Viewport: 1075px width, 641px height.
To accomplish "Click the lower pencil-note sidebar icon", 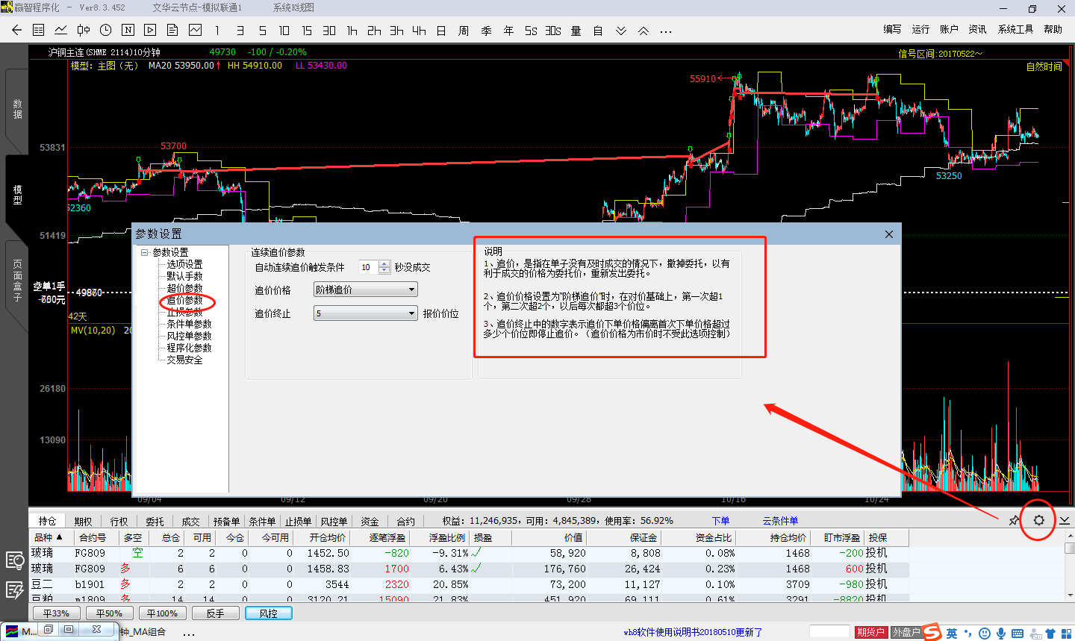I will (x=14, y=590).
